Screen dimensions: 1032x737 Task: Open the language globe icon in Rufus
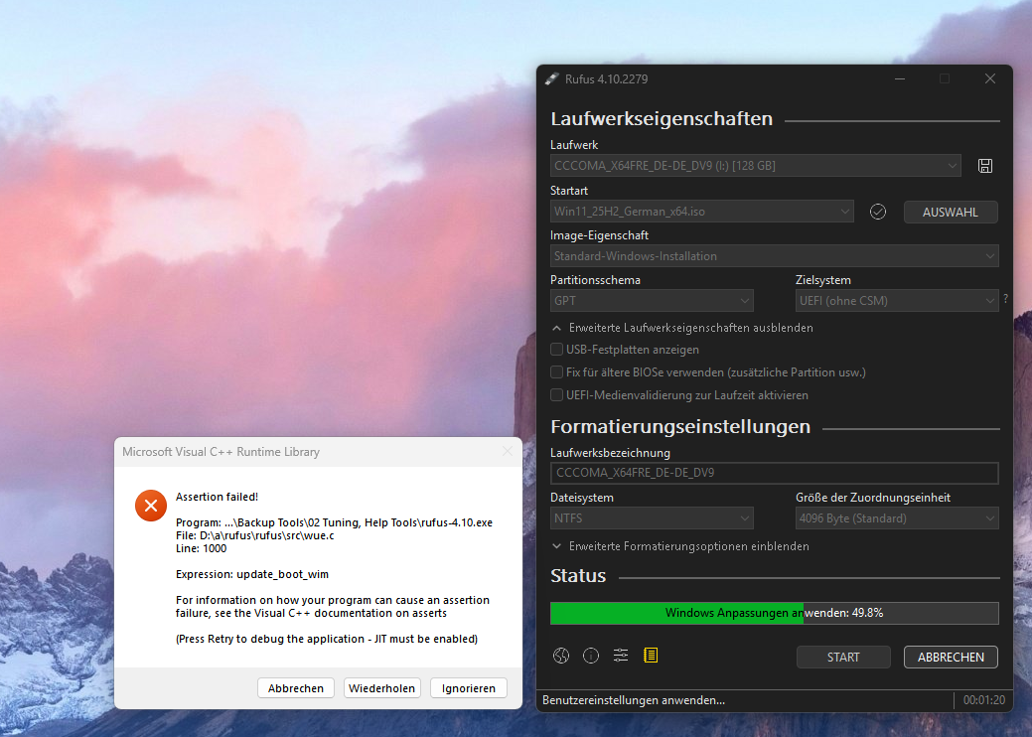coord(561,656)
